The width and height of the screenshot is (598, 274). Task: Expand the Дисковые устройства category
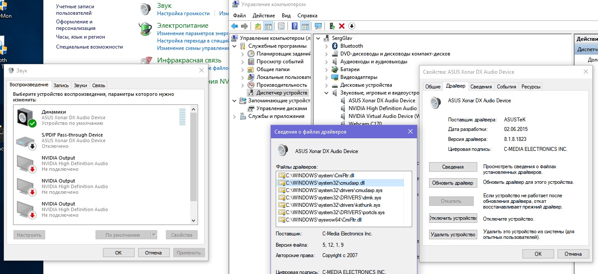click(327, 85)
